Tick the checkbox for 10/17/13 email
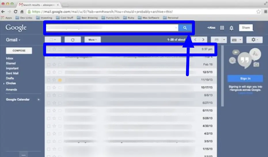268x157 pixels. click(49, 87)
